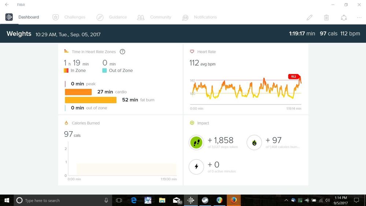Click the "0 min peak" label
The image size is (366, 206).
[x=83, y=84]
